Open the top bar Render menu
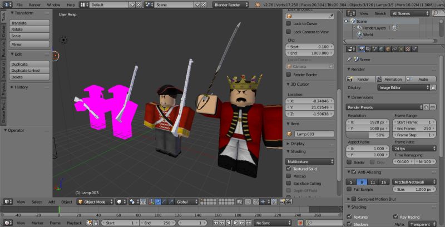Image resolution: width=445 pixels, height=227 pixels. coord(34,5)
